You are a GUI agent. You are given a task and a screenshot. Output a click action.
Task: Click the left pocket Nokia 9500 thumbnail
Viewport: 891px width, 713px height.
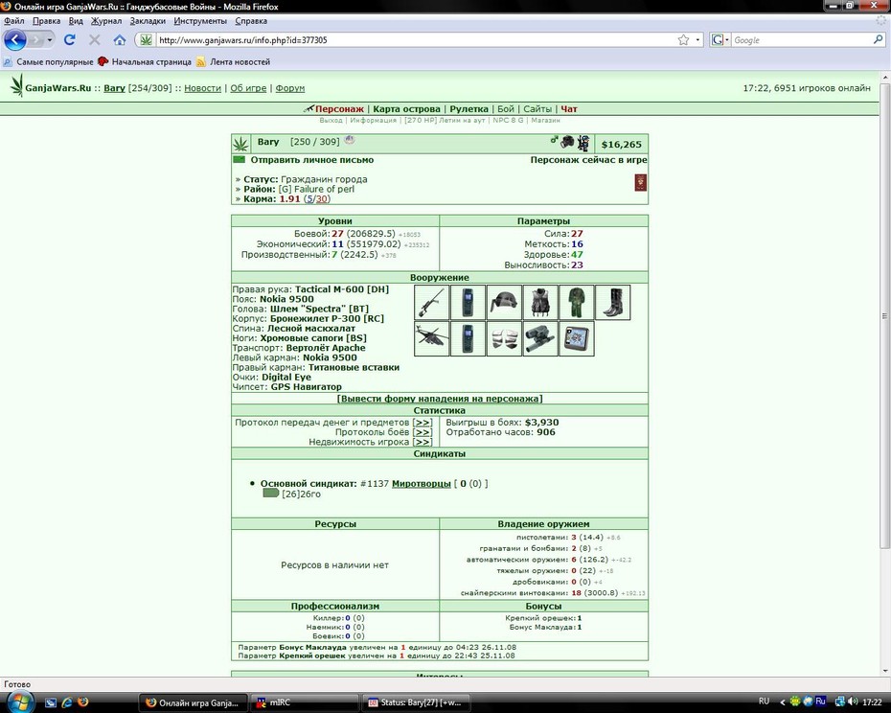[x=468, y=338]
